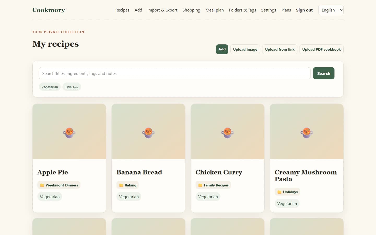This screenshot has width=376, height=235.
Task: Toggle the Title A–Z sort chip
Action: click(72, 87)
